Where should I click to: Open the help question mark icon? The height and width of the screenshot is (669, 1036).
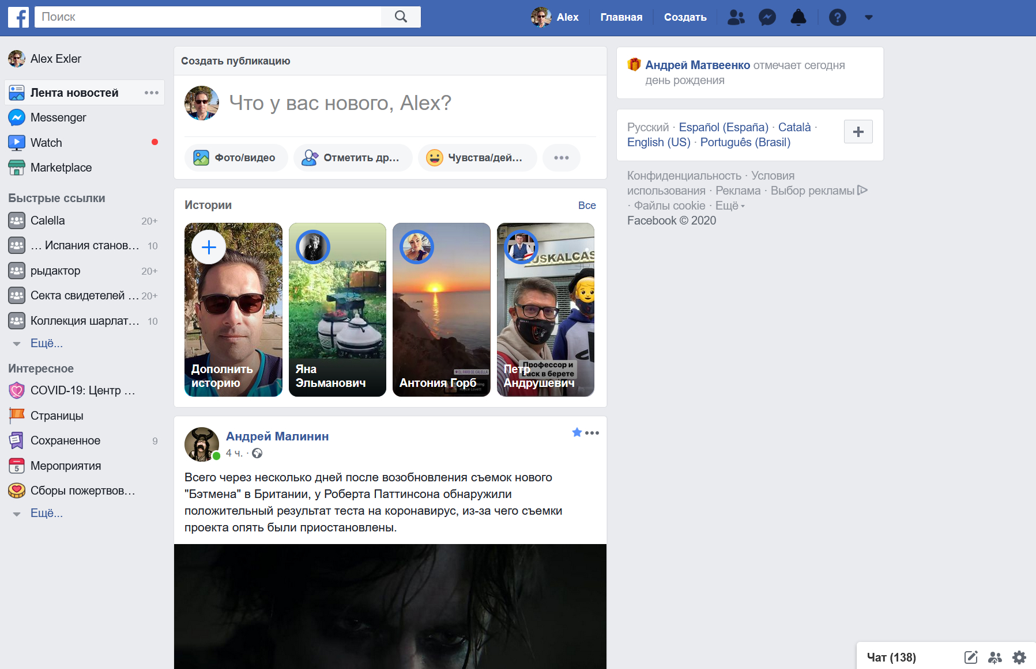[837, 17]
